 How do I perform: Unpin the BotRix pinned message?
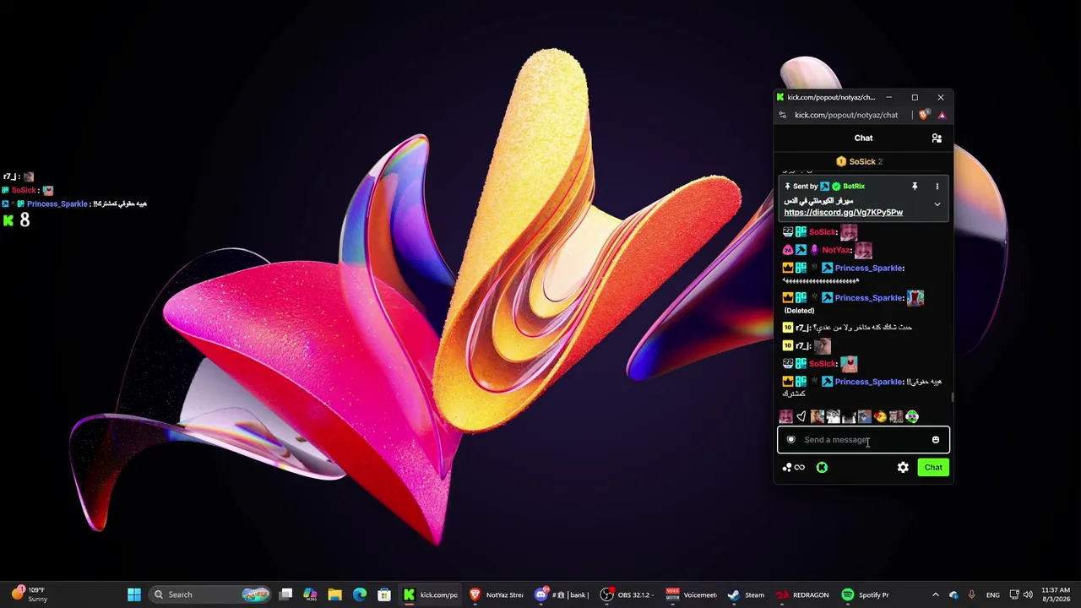click(x=914, y=186)
